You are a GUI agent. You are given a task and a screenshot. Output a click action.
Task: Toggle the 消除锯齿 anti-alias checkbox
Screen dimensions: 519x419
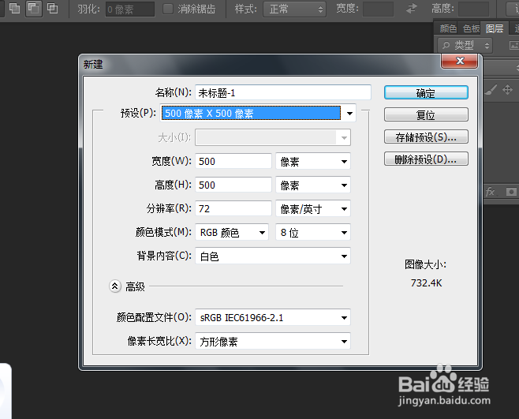tap(168, 9)
